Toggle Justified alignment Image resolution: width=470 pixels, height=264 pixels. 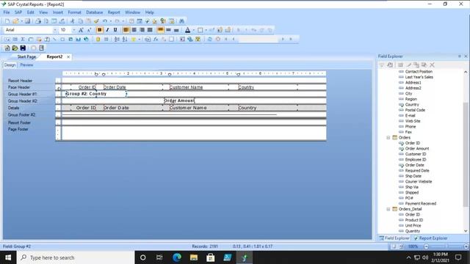pyautogui.click(x=150, y=30)
